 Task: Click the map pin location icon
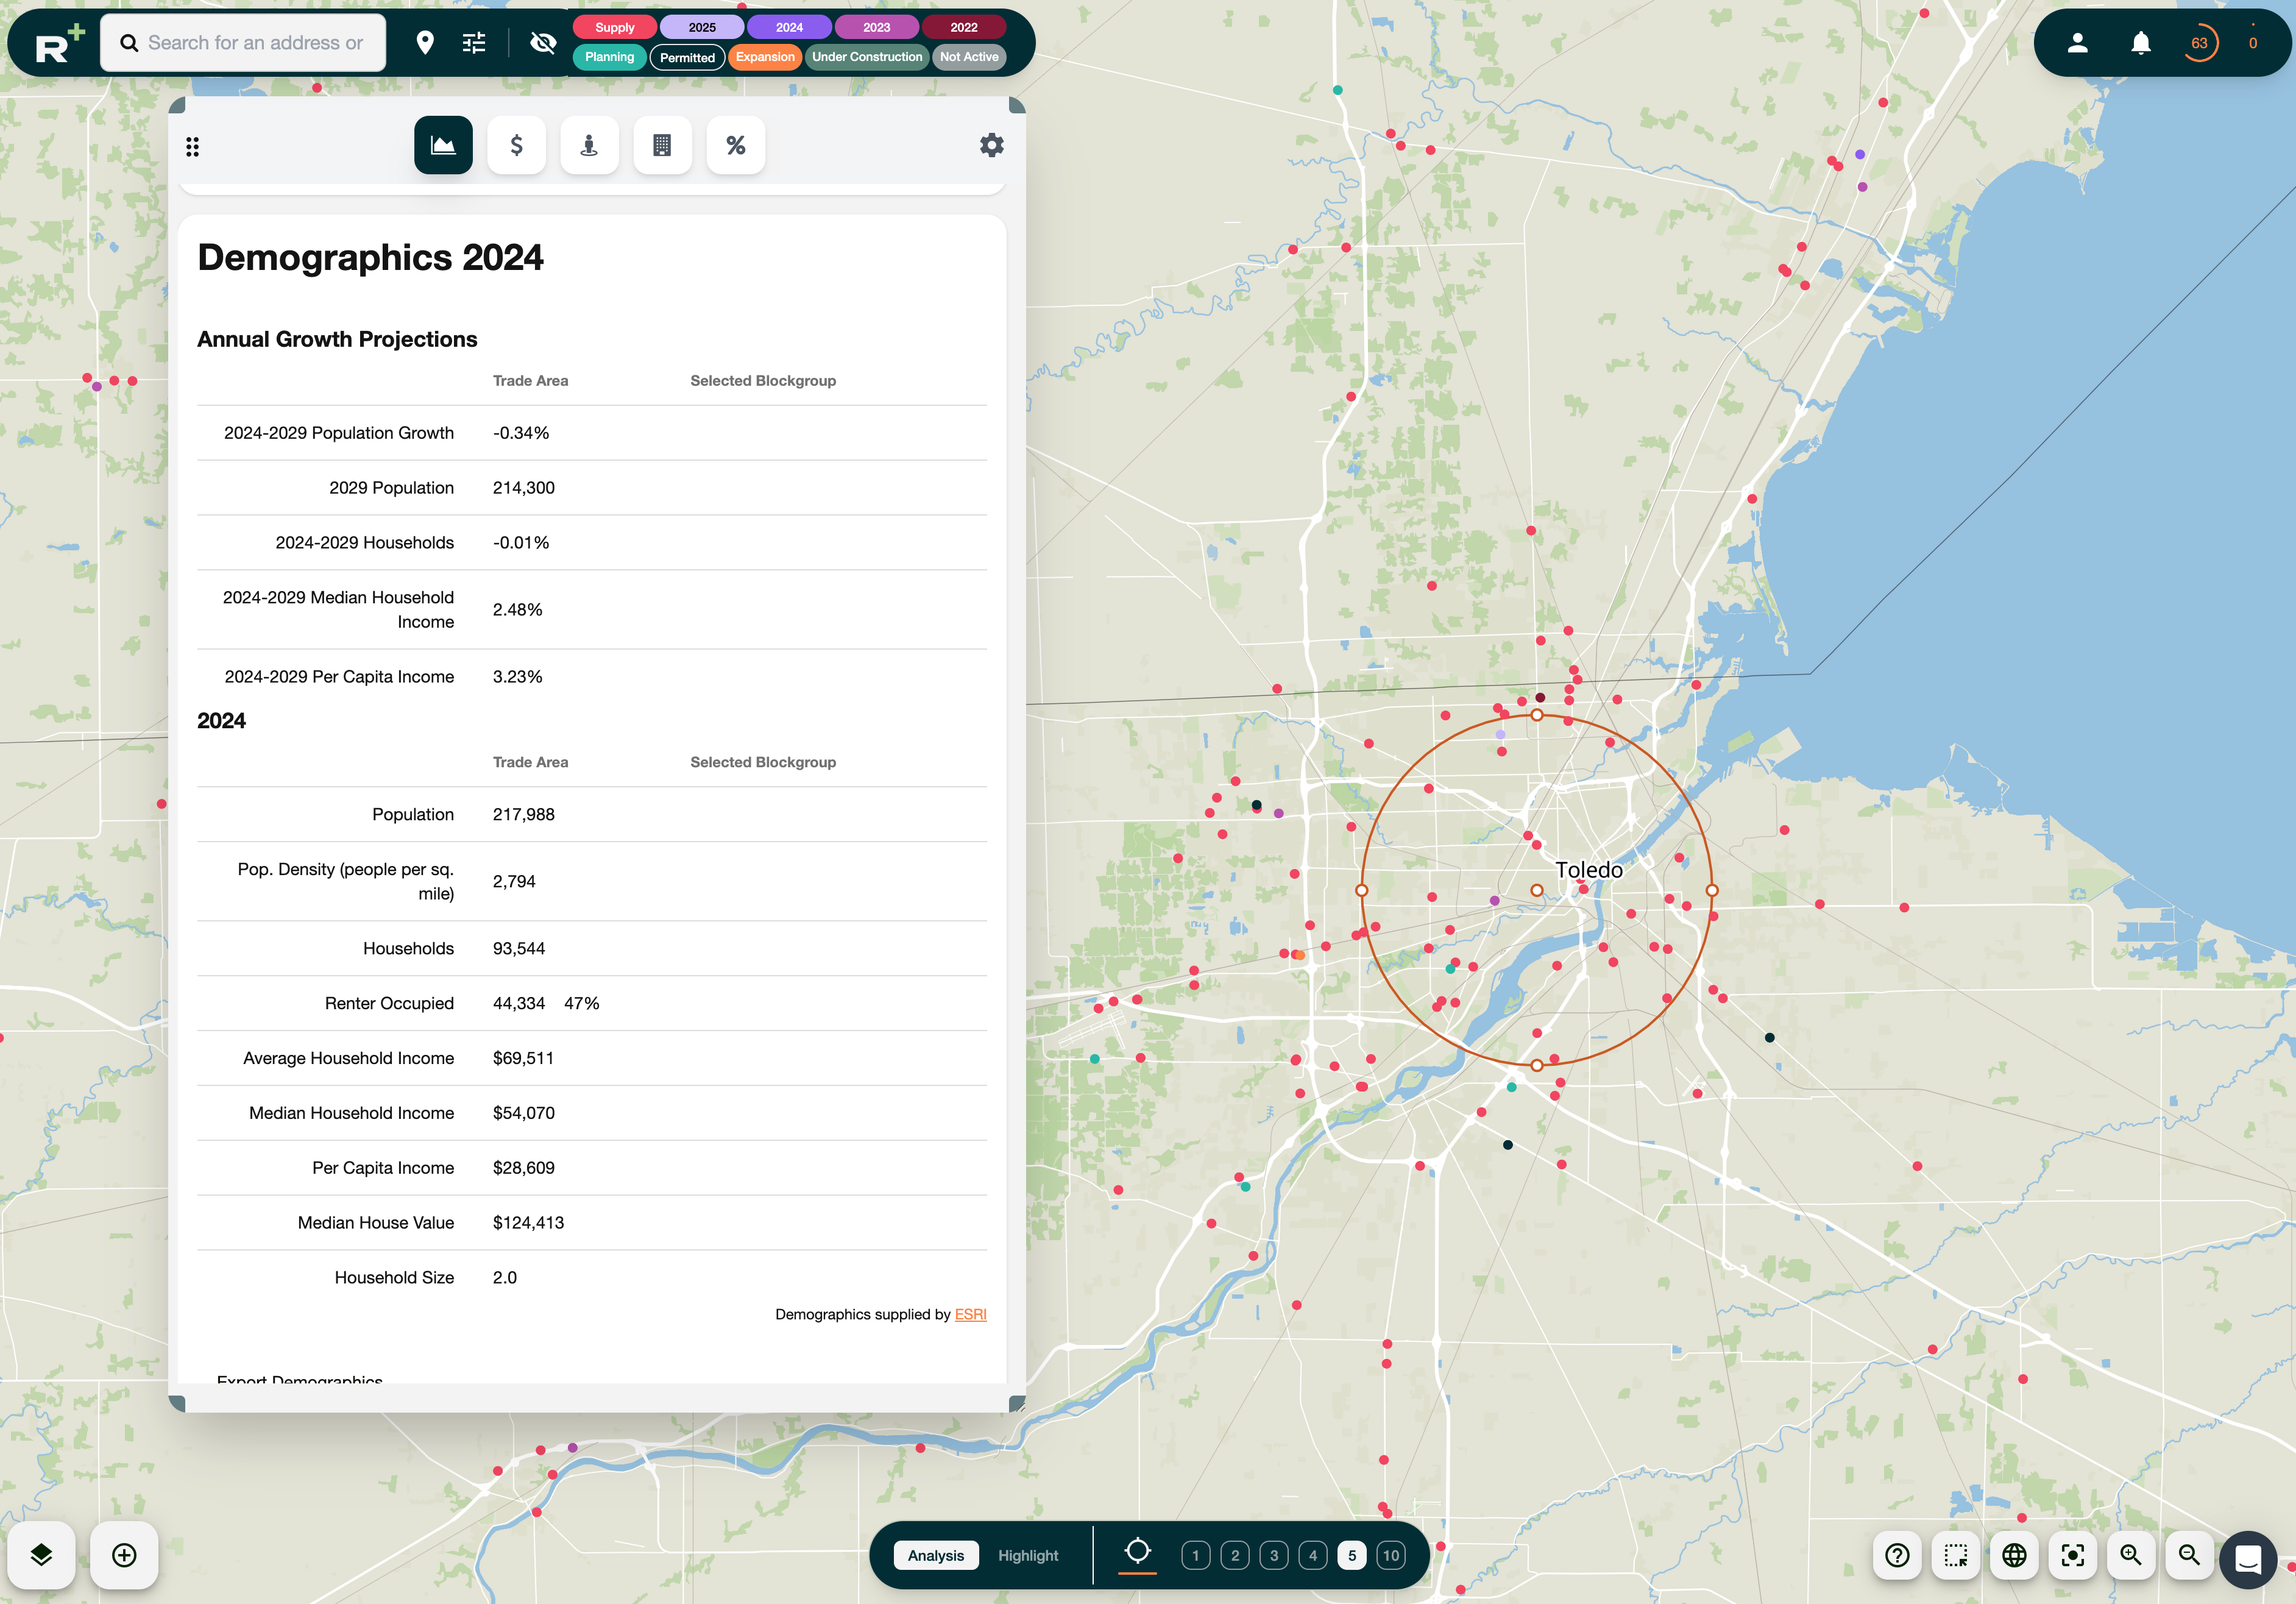click(425, 43)
